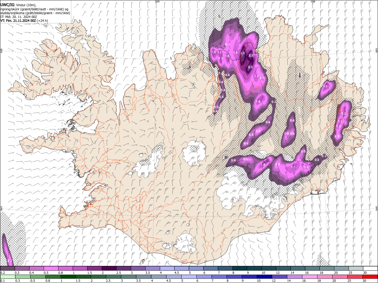Click the white 30+ swatch in upper legend

click(x=370, y=269)
